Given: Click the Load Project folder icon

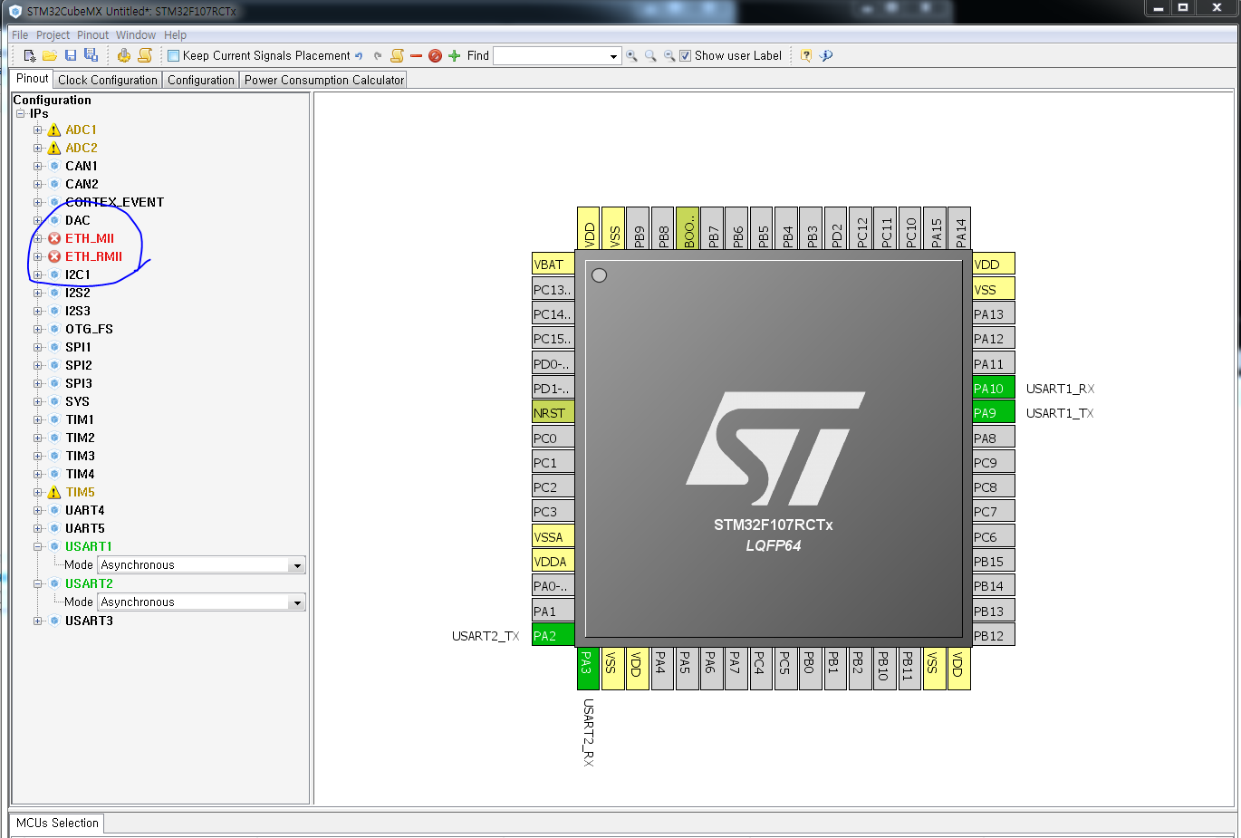Looking at the screenshot, I should (50, 55).
